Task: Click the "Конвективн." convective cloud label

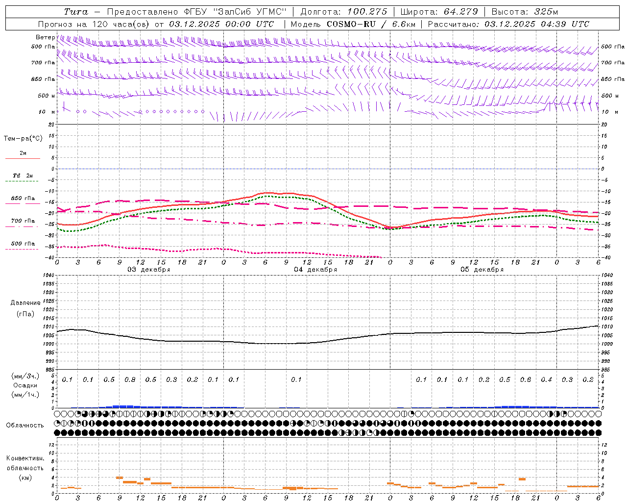Action: 25,458
